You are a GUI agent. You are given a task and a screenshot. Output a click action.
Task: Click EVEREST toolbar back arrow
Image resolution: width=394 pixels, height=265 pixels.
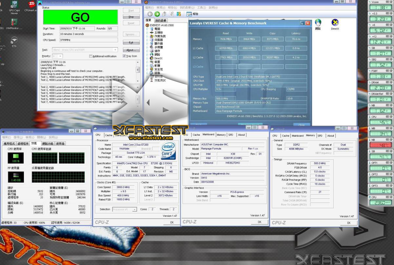point(150,14)
